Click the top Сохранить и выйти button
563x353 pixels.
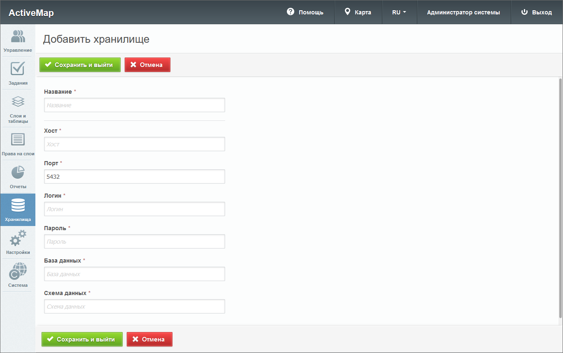point(80,65)
